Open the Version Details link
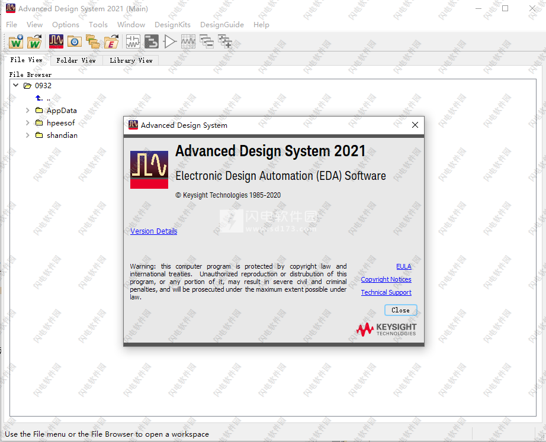This screenshot has height=442, width=546. (x=153, y=231)
